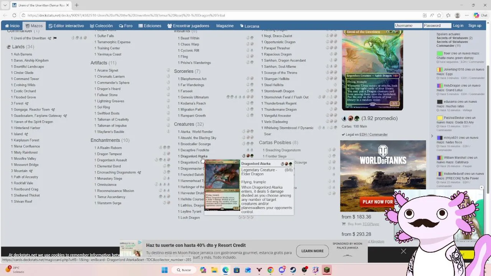Focus the Username input field
Image resolution: width=491 pixels, height=276 pixels.
point(408,26)
